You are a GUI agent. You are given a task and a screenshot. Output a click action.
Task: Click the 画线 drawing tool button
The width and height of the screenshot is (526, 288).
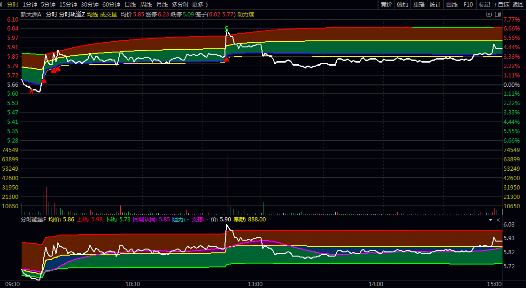coord(452,5)
